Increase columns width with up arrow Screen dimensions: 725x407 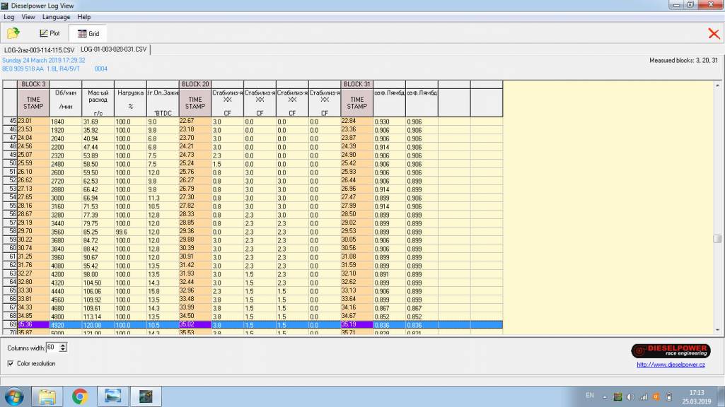coord(64,346)
